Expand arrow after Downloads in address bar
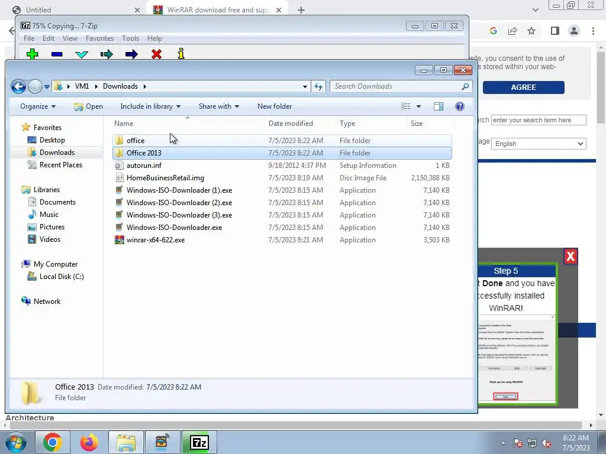Screen dimensions: 606x454 point(145,86)
